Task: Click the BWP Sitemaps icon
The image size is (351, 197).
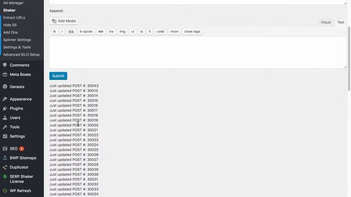Action: click(x=5, y=158)
